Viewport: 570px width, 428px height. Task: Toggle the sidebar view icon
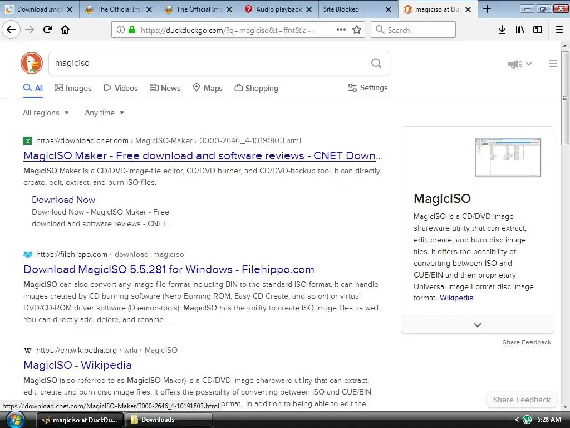click(x=538, y=30)
